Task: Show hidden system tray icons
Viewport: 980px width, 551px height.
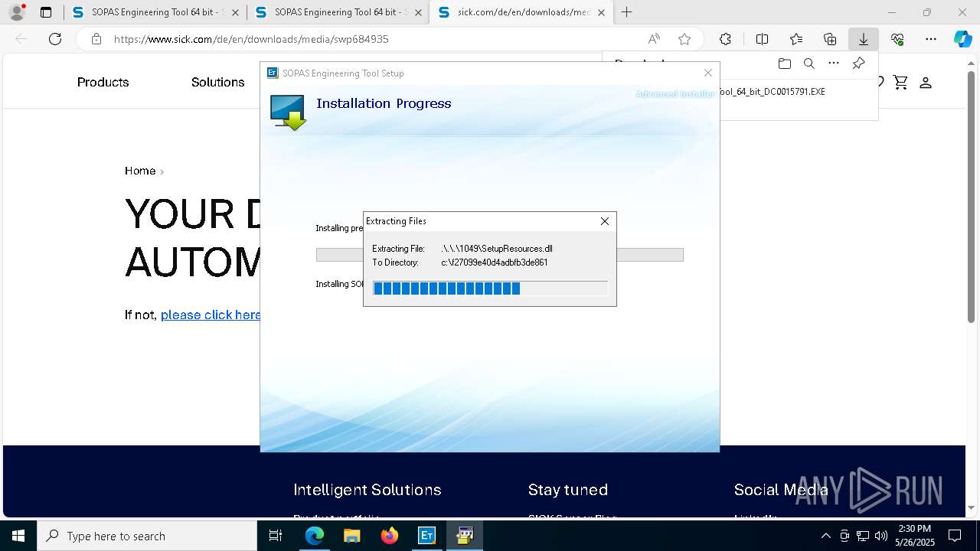Action: pos(825,536)
